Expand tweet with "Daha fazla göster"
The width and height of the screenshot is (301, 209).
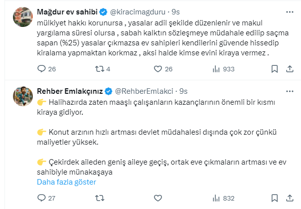pyautogui.click(x=67, y=182)
